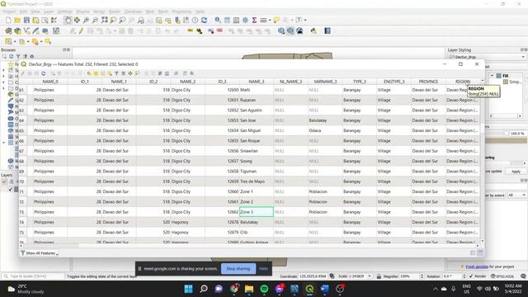The image size is (528, 297).
Task: Select the Zoom In magnifier tool
Action: click(86, 20)
